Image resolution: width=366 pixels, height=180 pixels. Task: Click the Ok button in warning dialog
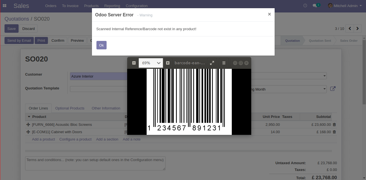(102, 45)
